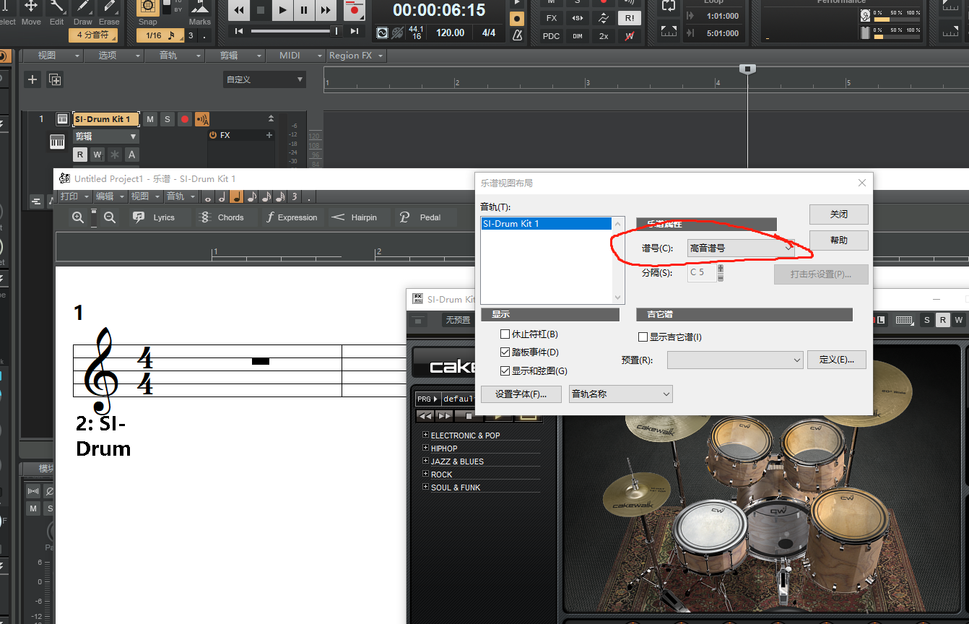The image size is (969, 624).
Task: Open the 剪辑 edit filter dropdown
Action: pos(105,136)
